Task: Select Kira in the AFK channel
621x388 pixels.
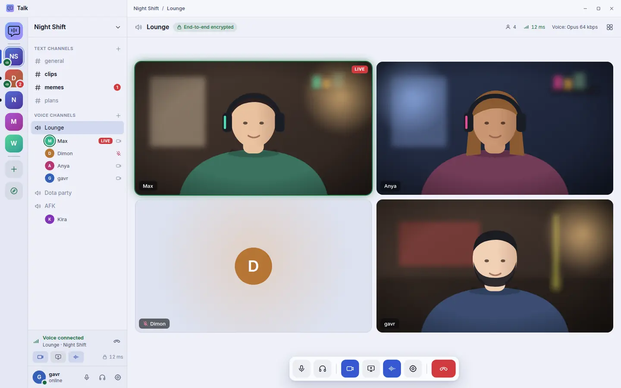Action: point(83,219)
